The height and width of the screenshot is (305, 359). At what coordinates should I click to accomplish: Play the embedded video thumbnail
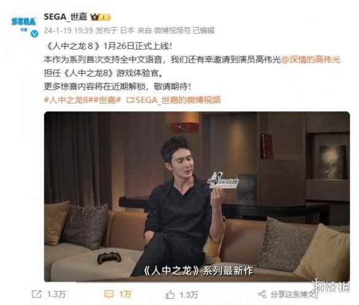[x=197, y=196]
